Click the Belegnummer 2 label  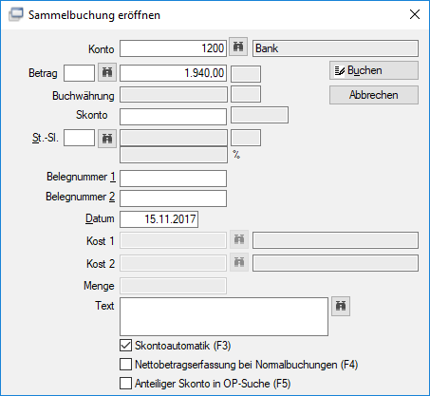[81, 197]
